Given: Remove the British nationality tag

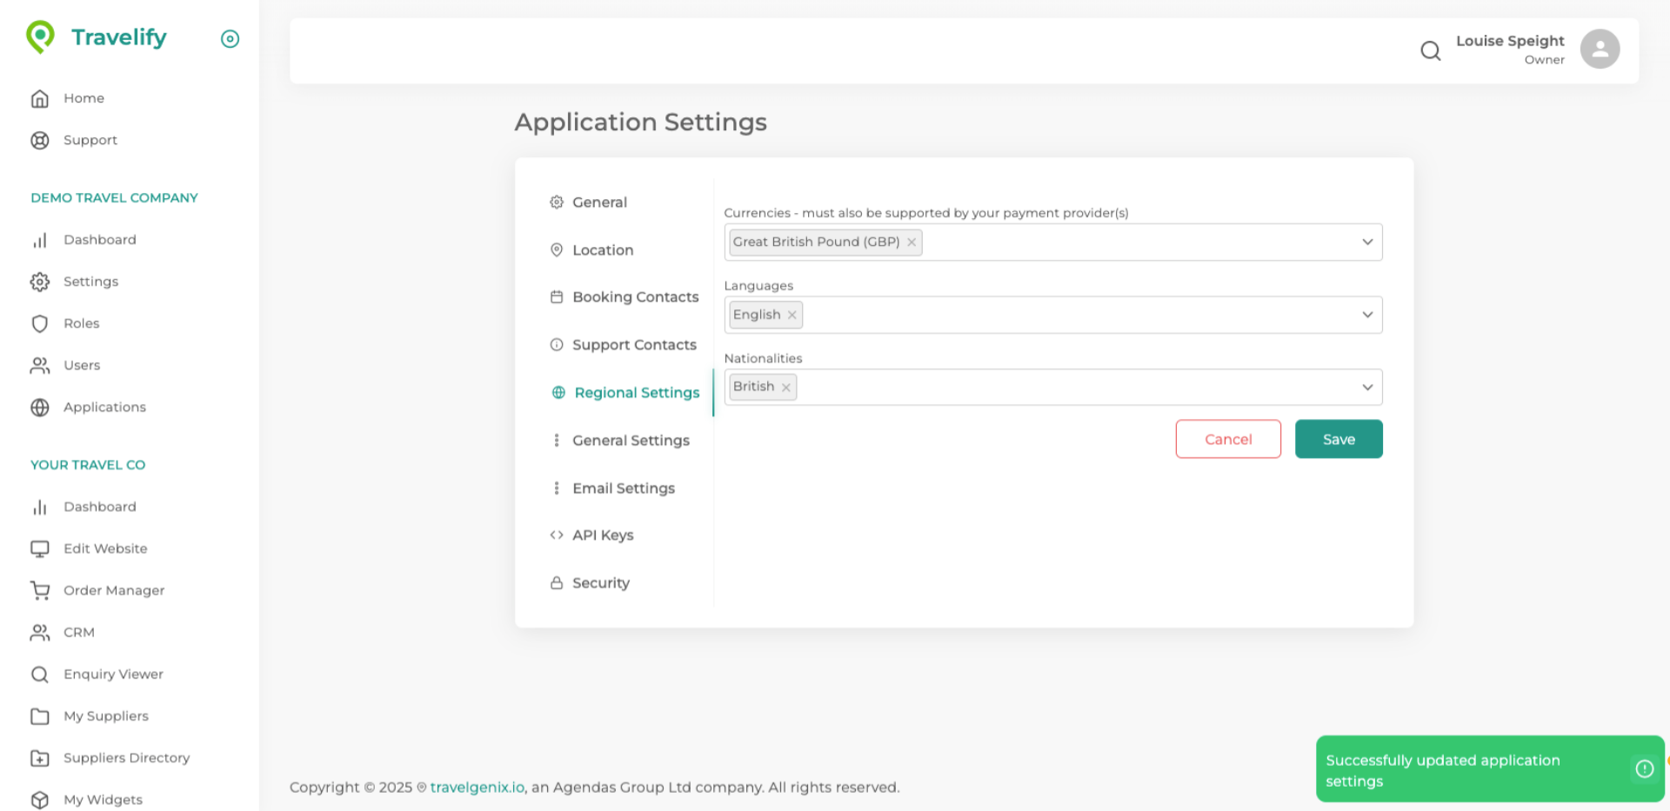Looking at the screenshot, I should (x=785, y=388).
